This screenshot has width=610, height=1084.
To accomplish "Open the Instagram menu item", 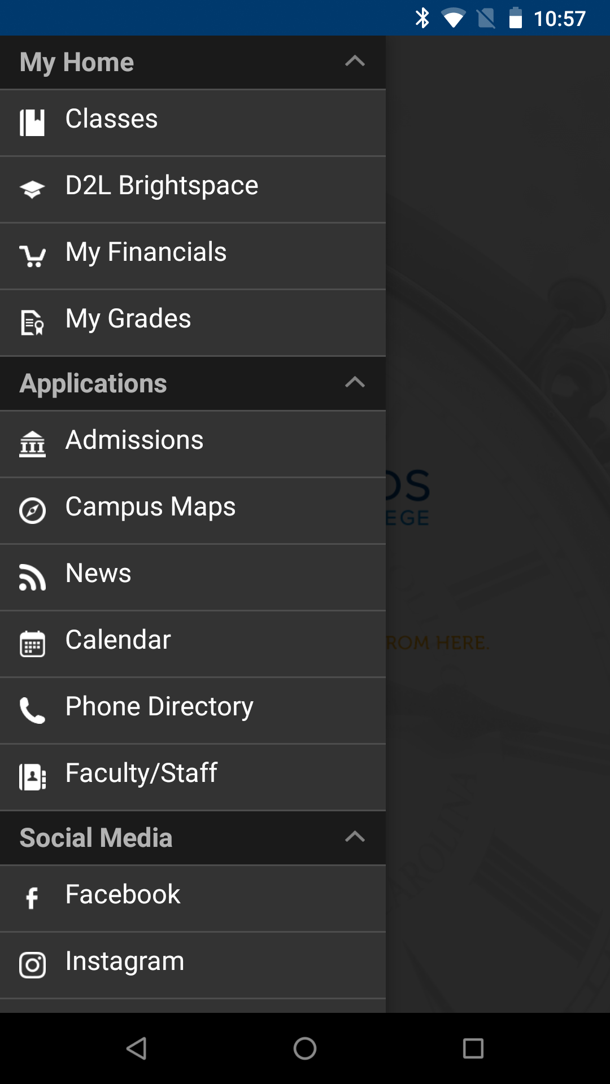I will [x=125, y=961].
